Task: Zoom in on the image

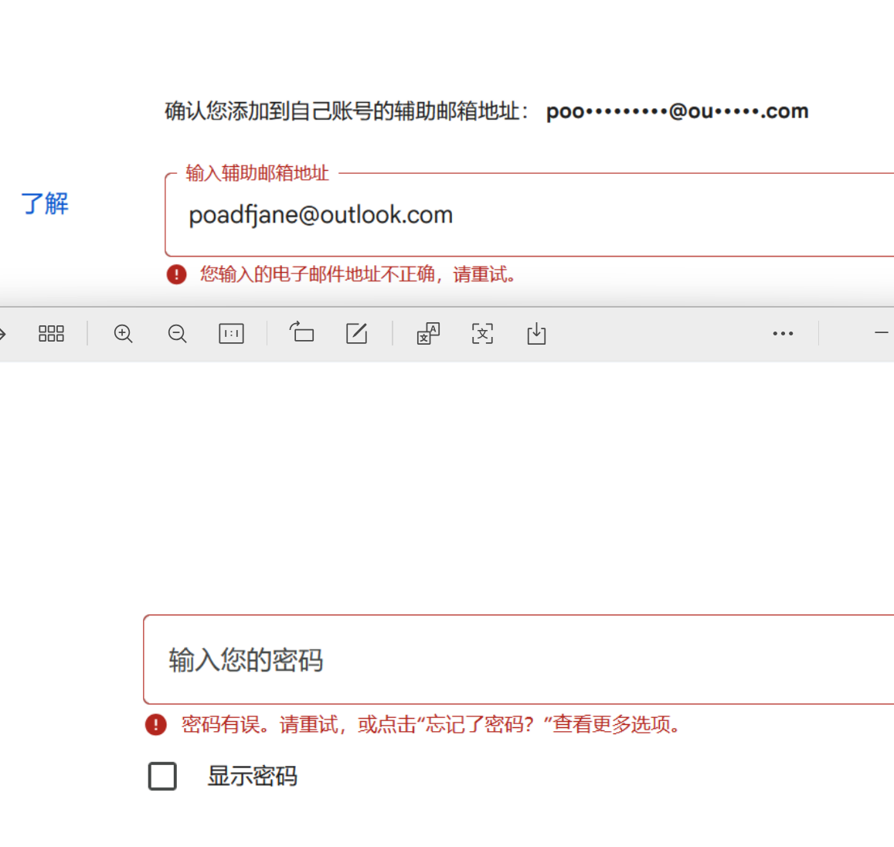Action: coord(123,334)
